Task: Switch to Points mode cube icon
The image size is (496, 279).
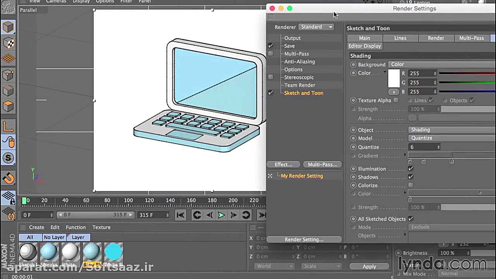Action: 8,75
